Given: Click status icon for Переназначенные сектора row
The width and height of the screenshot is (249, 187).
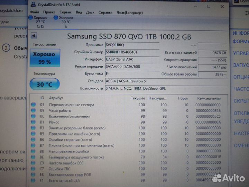Looking at the screenshot, I should (x=33, y=105).
